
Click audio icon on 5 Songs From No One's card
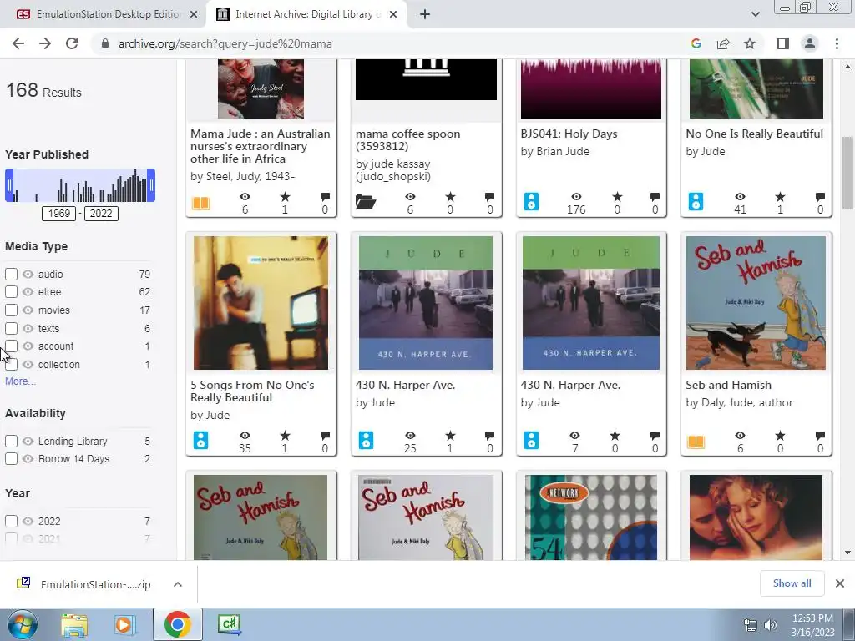pyautogui.click(x=200, y=440)
